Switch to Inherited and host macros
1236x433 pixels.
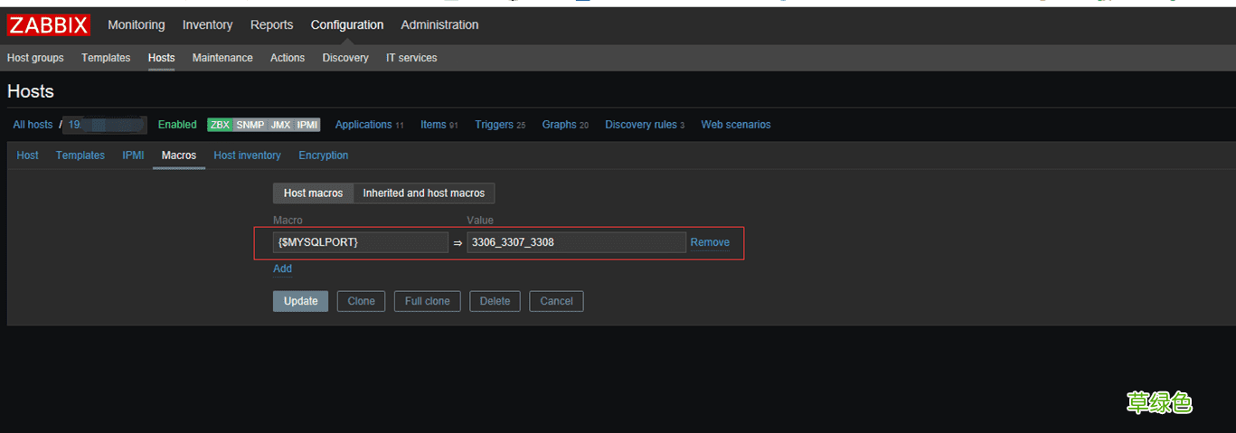(x=423, y=193)
